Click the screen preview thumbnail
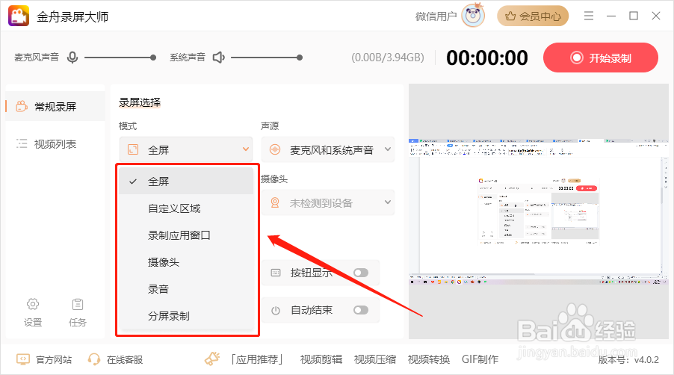Image resolution: width=674 pixels, height=375 pixels. pyautogui.click(x=539, y=211)
